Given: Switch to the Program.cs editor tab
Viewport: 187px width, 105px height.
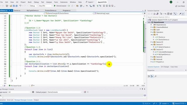Looking at the screenshot, I should [x=67, y=10].
